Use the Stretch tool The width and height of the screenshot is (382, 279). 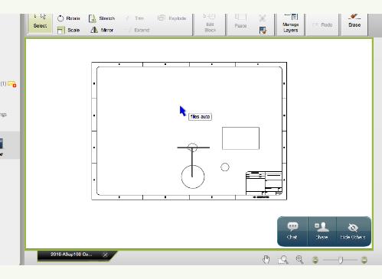coord(102,18)
